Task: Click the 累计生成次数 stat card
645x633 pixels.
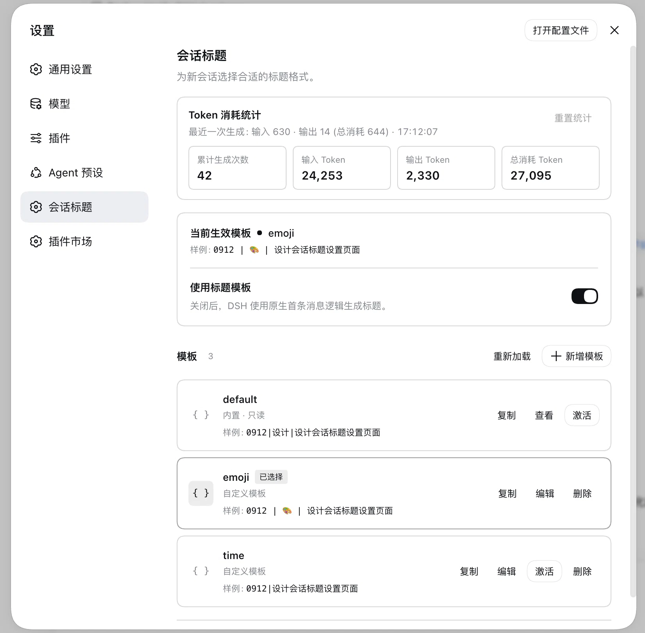Action: 237,168
